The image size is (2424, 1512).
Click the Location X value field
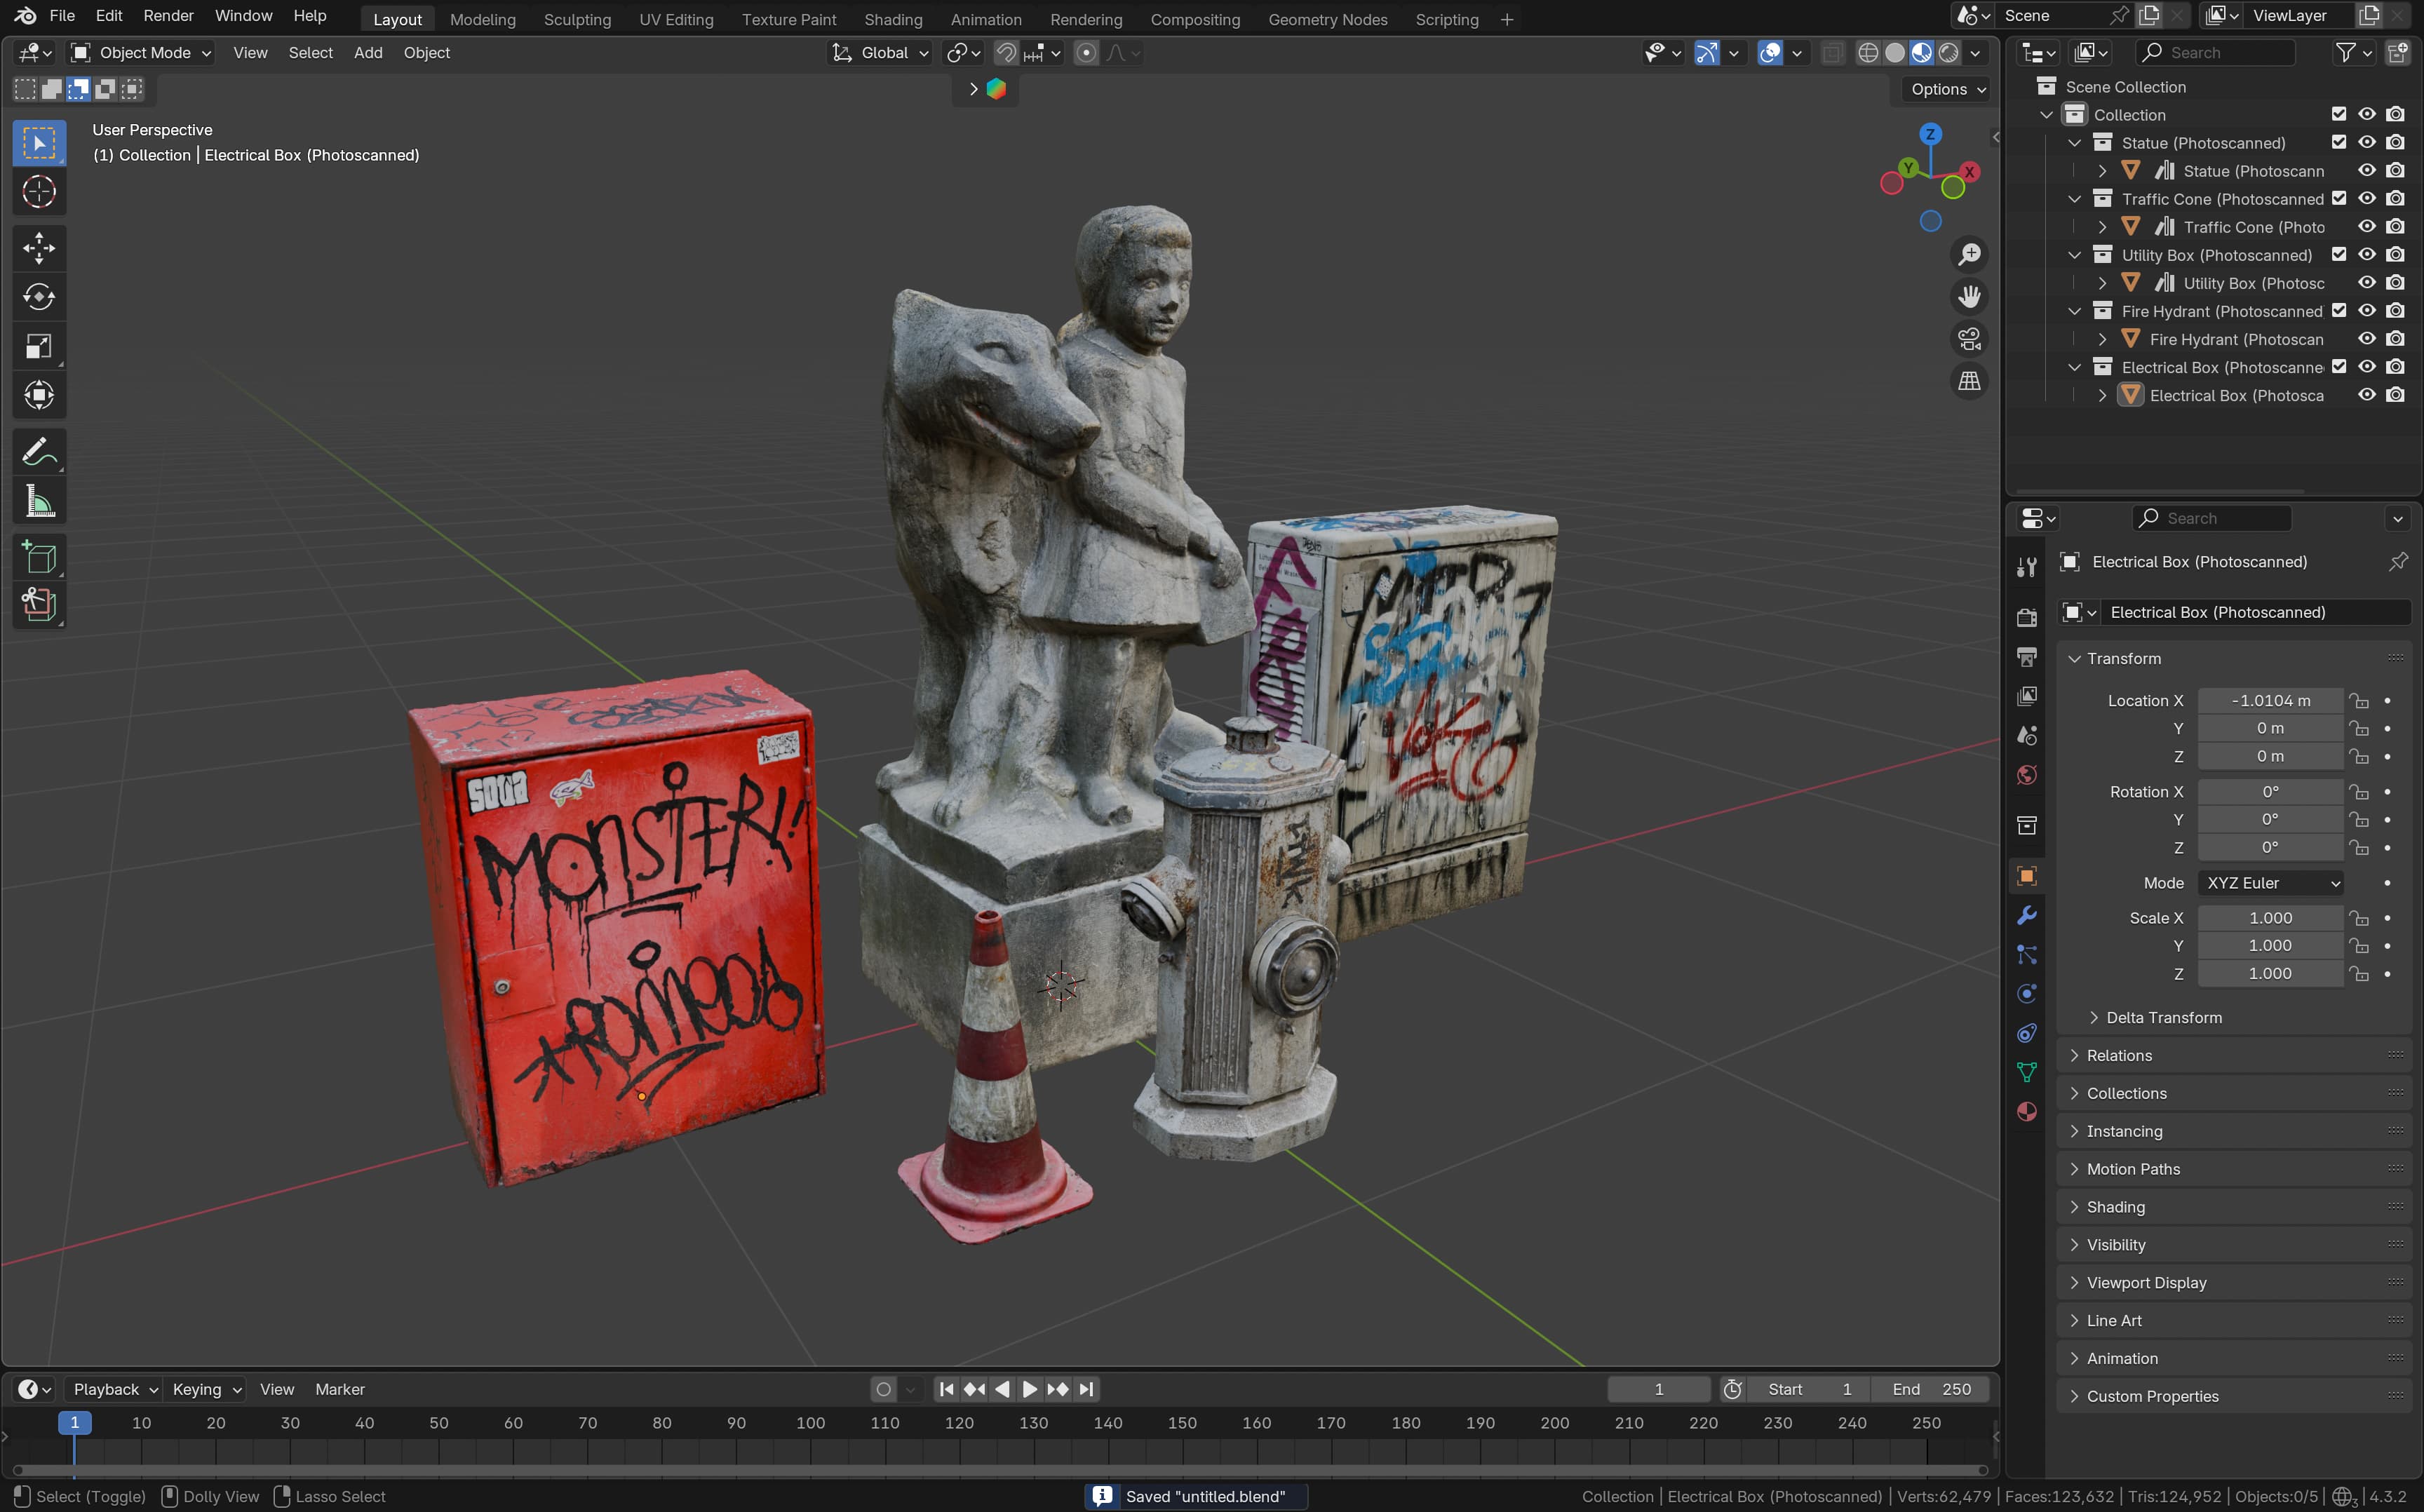(2269, 701)
